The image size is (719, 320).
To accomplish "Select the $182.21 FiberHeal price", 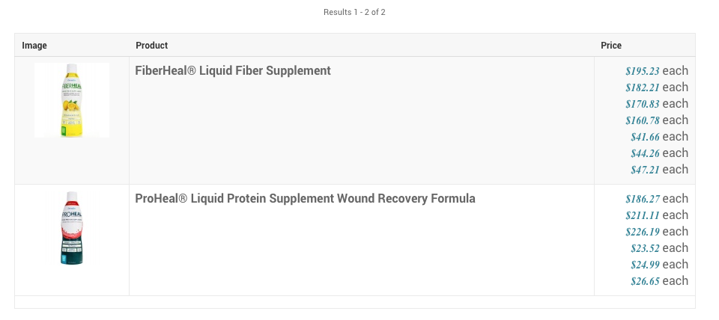I will pos(643,87).
